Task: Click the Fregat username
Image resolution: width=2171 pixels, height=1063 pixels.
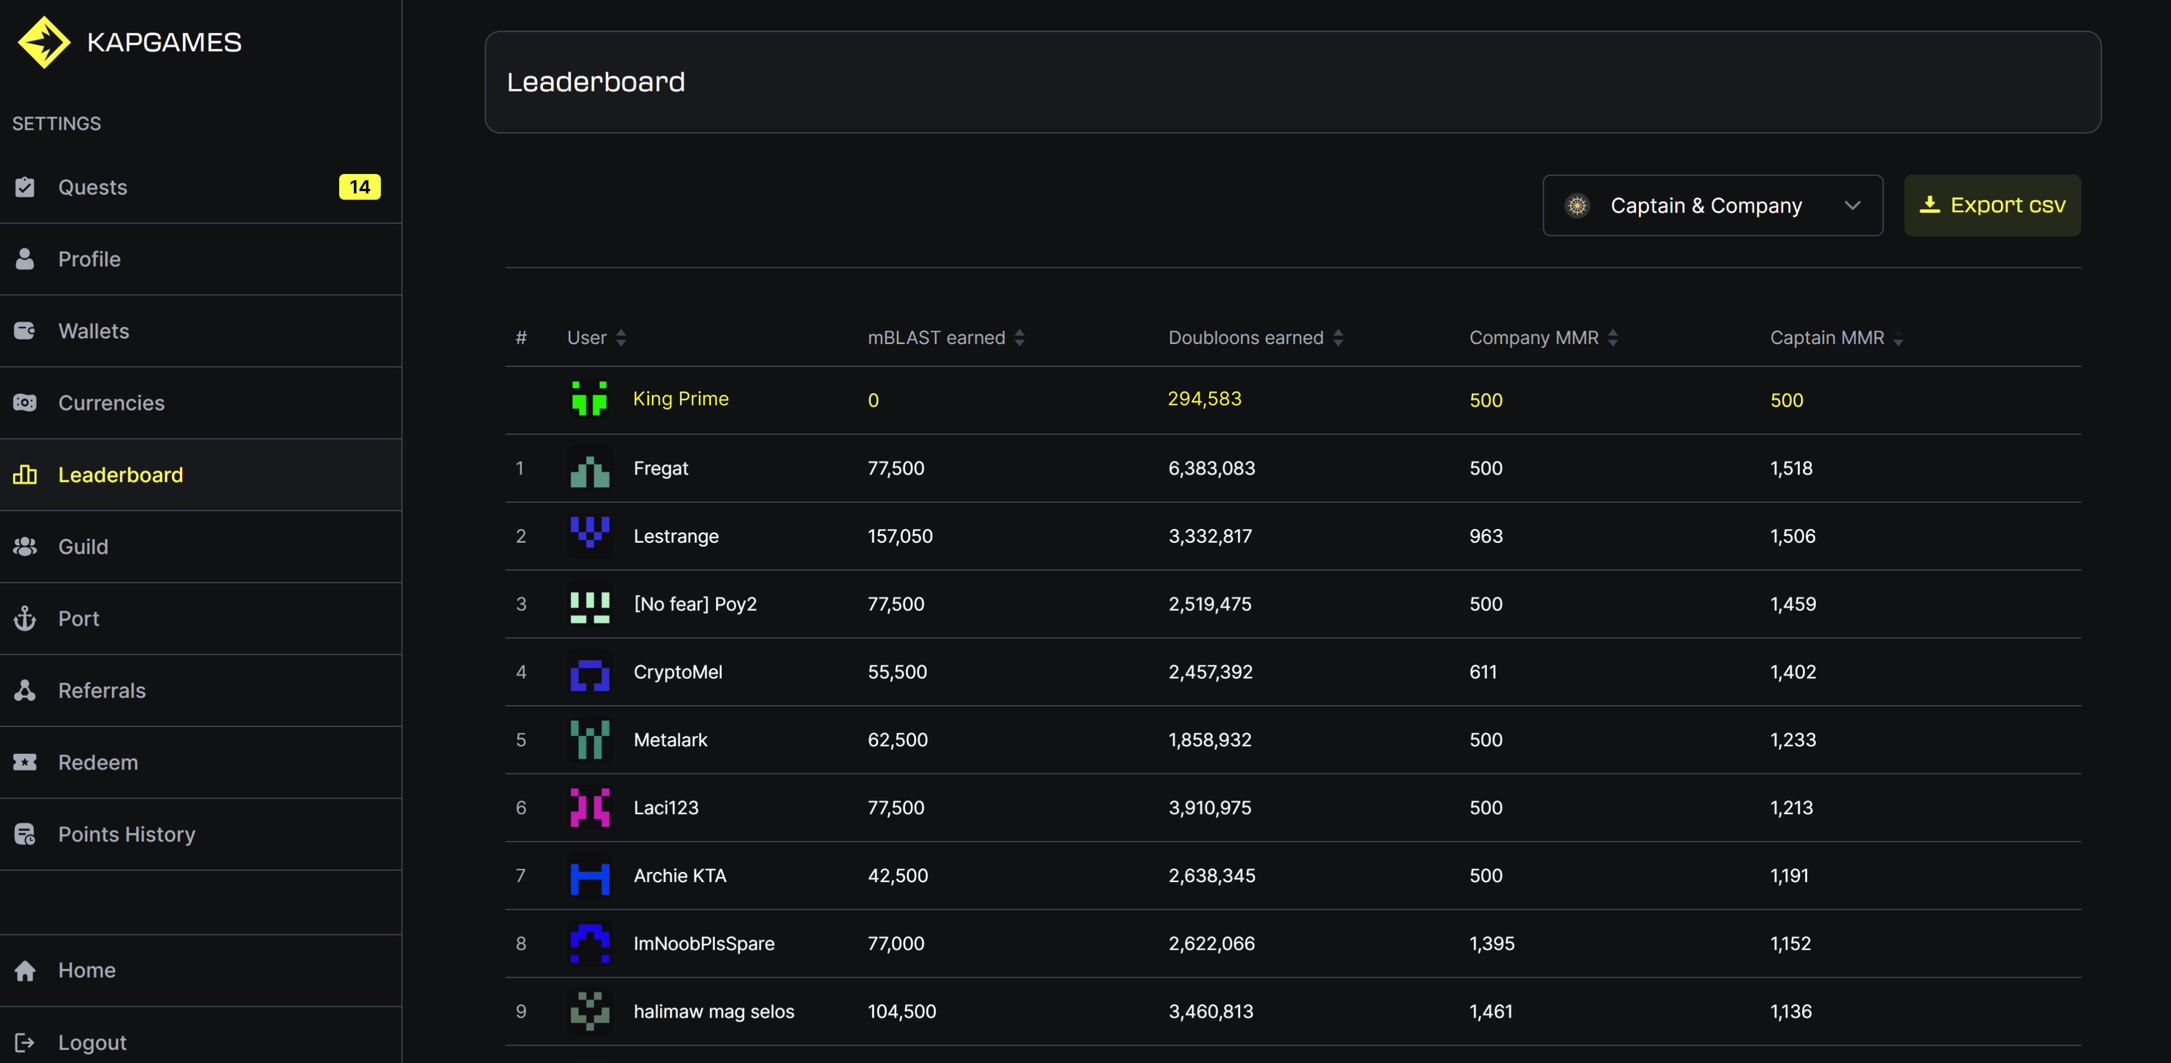Action: (660, 468)
